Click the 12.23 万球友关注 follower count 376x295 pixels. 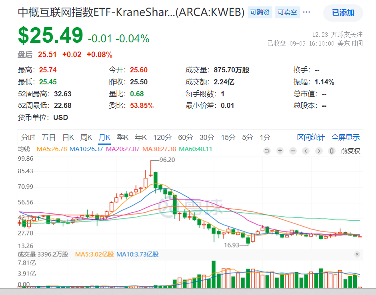click(337, 35)
